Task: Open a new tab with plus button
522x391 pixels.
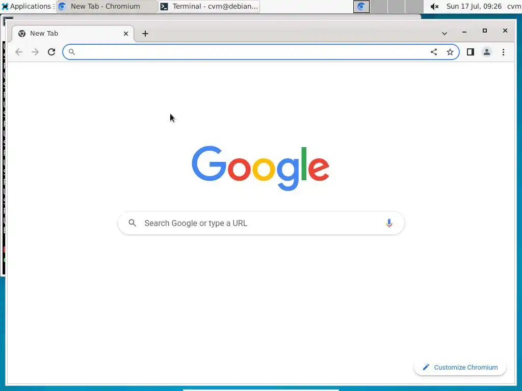Action: [145, 34]
